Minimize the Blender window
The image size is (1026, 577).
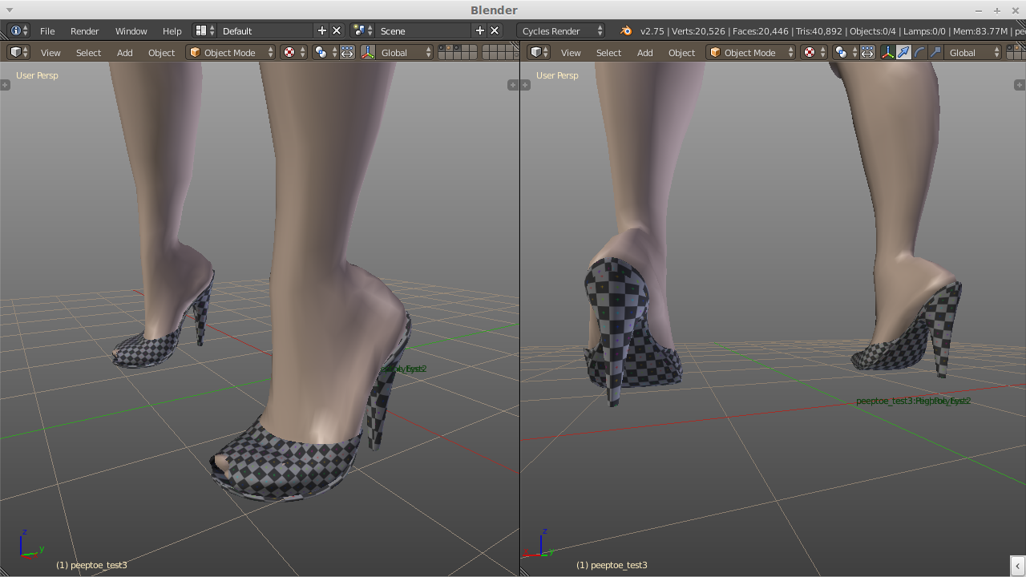click(979, 10)
